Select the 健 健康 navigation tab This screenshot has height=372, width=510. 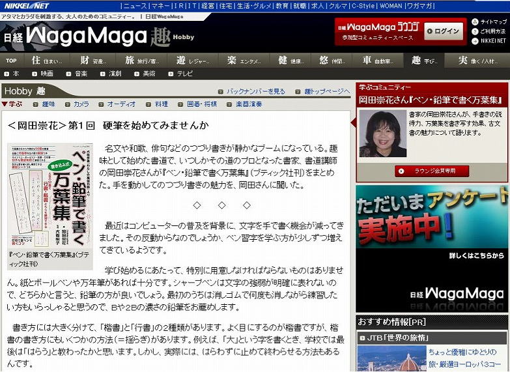pyautogui.click(x=291, y=61)
